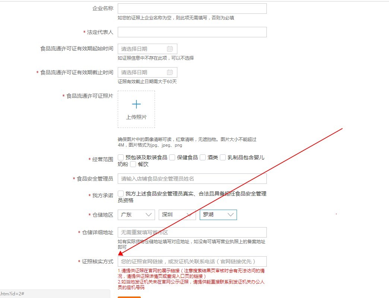Click the red note starting 1.请提供证照在官网的展示链接

[191, 273]
